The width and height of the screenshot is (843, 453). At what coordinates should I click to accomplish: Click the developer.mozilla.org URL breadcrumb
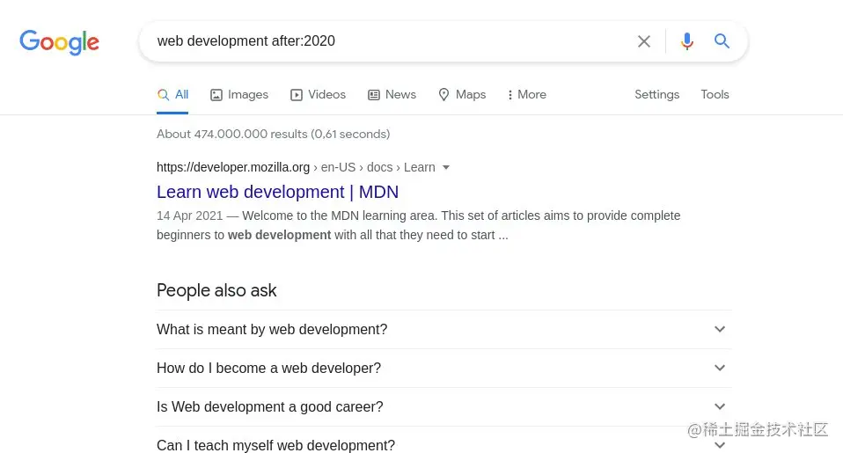click(x=296, y=167)
